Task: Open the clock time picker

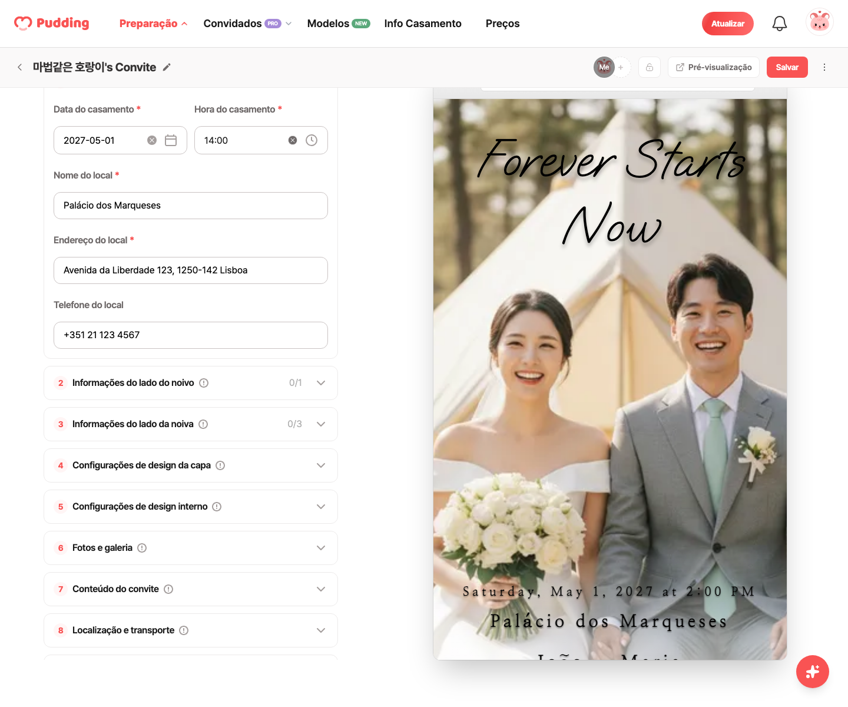Action: coord(312,140)
